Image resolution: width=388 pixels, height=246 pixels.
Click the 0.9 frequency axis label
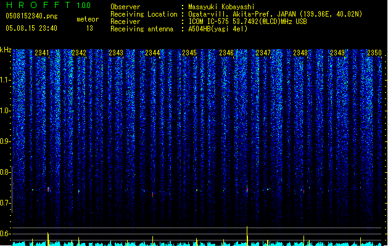click(5, 141)
